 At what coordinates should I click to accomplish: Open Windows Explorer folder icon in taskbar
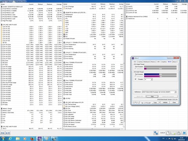(18, 139)
